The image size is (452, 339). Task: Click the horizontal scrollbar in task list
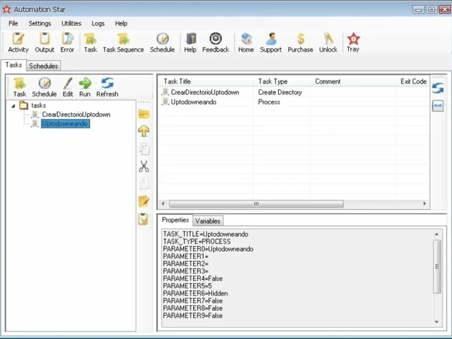(x=257, y=204)
